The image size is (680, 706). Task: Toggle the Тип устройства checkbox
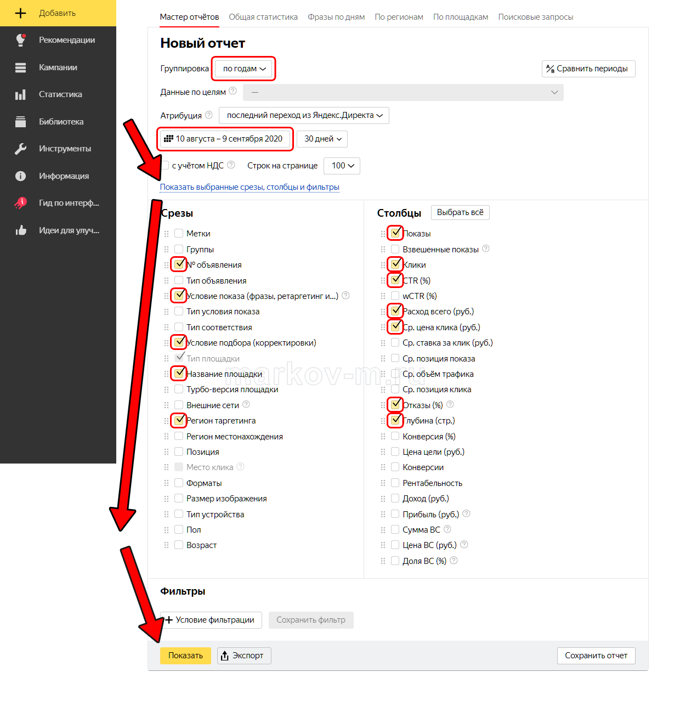click(x=179, y=514)
